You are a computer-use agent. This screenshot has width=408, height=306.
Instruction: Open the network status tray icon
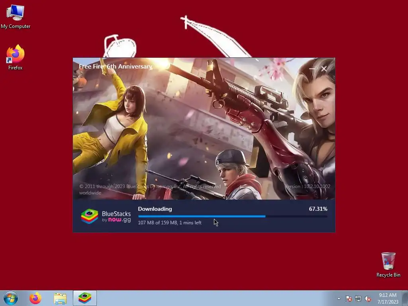pos(358,298)
